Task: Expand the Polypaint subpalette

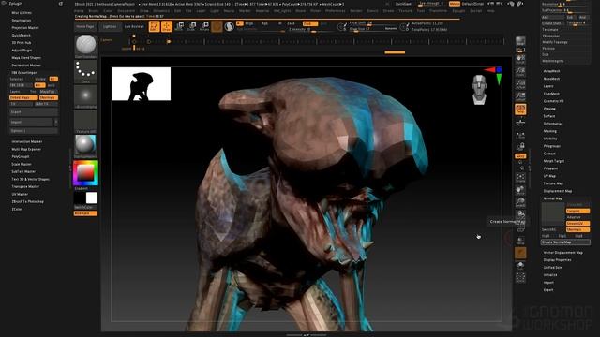Action: (x=550, y=168)
